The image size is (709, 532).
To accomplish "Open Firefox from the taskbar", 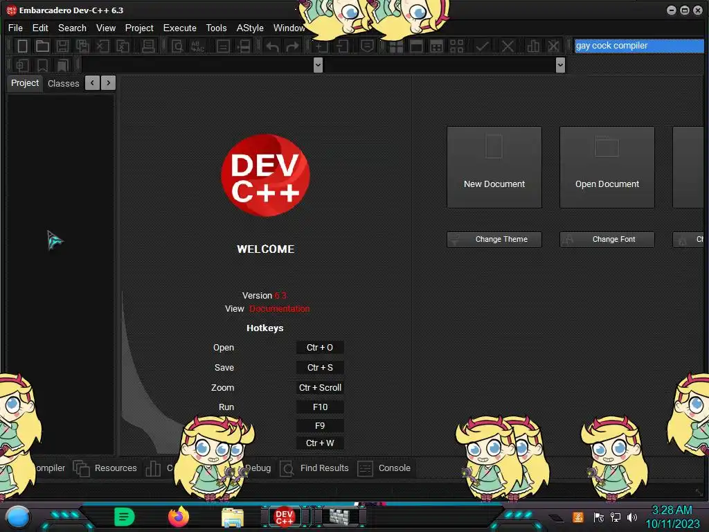I will pyautogui.click(x=179, y=517).
